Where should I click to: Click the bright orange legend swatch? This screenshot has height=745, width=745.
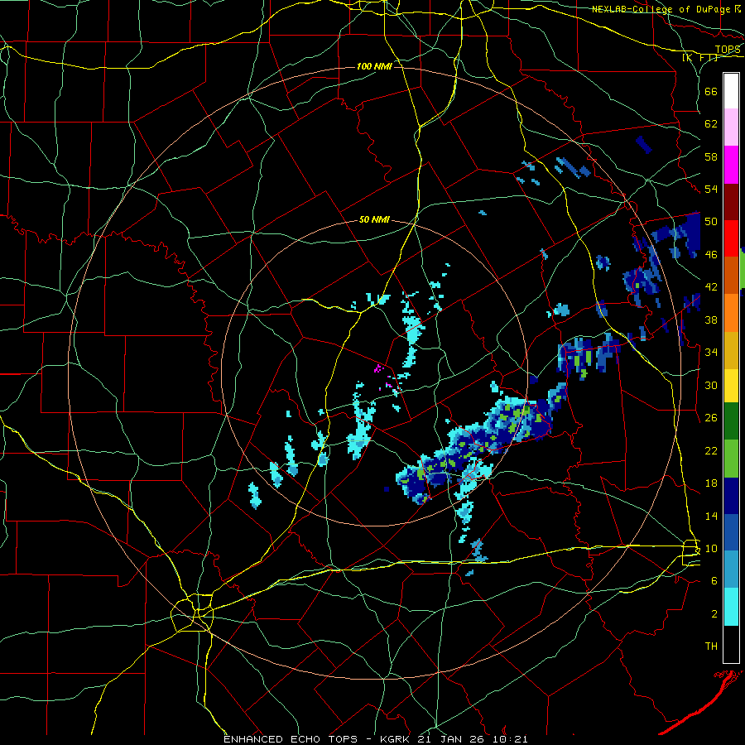(731, 313)
